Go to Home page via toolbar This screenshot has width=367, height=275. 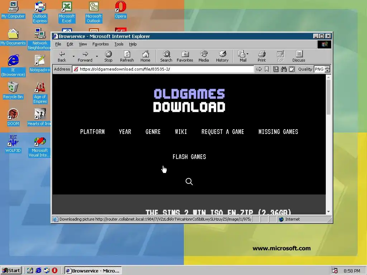click(146, 56)
